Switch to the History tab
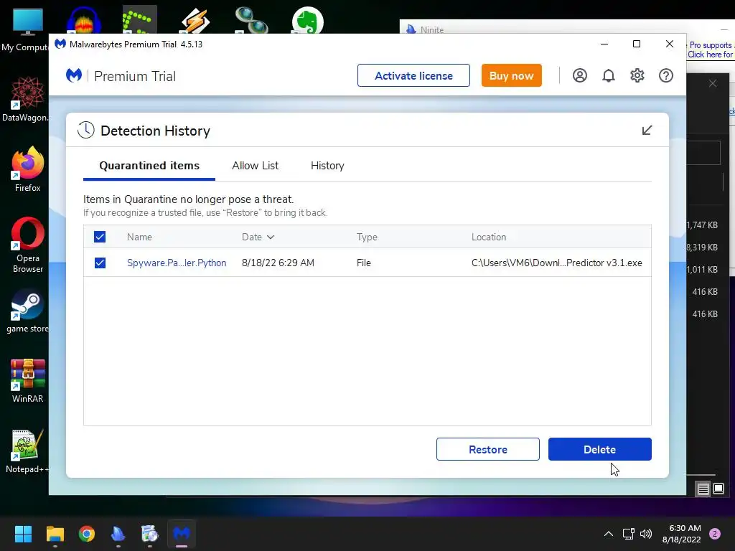 [327, 166]
